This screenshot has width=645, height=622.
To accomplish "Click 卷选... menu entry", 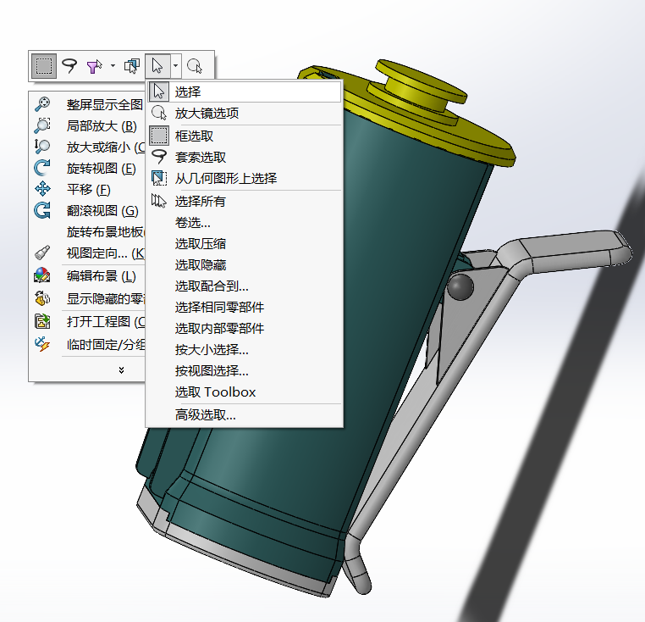I will click(245, 222).
